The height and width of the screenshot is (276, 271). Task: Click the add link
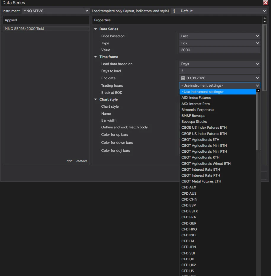69,161
